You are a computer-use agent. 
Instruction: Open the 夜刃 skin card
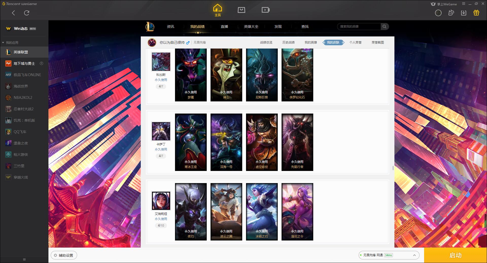click(x=191, y=212)
